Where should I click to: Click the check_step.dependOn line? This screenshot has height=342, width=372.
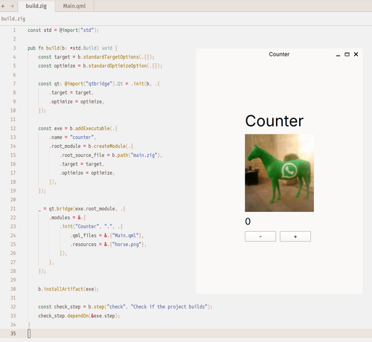pyautogui.click(x=79, y=316)
